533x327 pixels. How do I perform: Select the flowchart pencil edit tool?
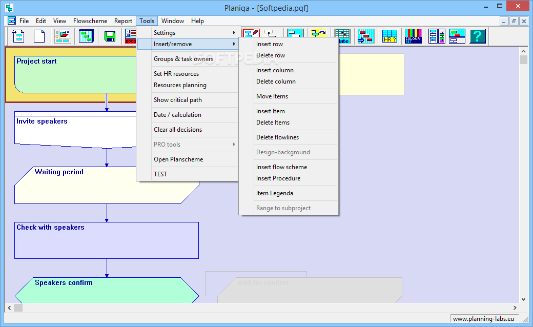point(251,33)
